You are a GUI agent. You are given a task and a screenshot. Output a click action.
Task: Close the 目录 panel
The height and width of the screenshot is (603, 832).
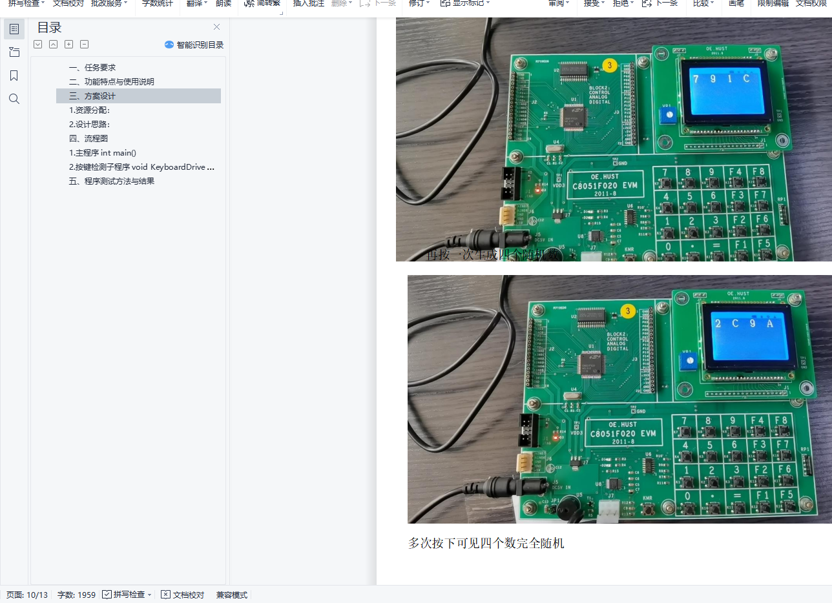tap(216, 27)
